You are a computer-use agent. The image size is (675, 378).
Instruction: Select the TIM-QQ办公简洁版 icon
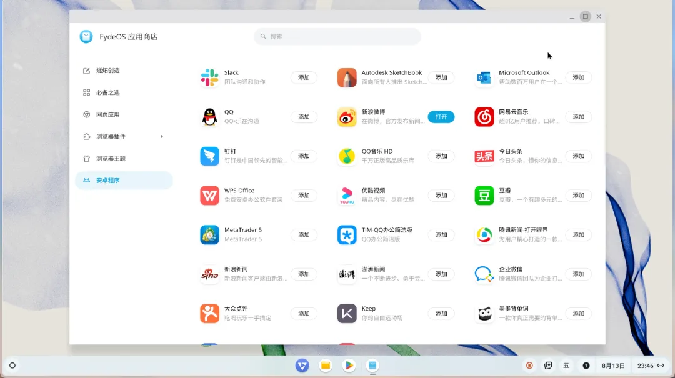pyautogui.click(x=347, y=235)
